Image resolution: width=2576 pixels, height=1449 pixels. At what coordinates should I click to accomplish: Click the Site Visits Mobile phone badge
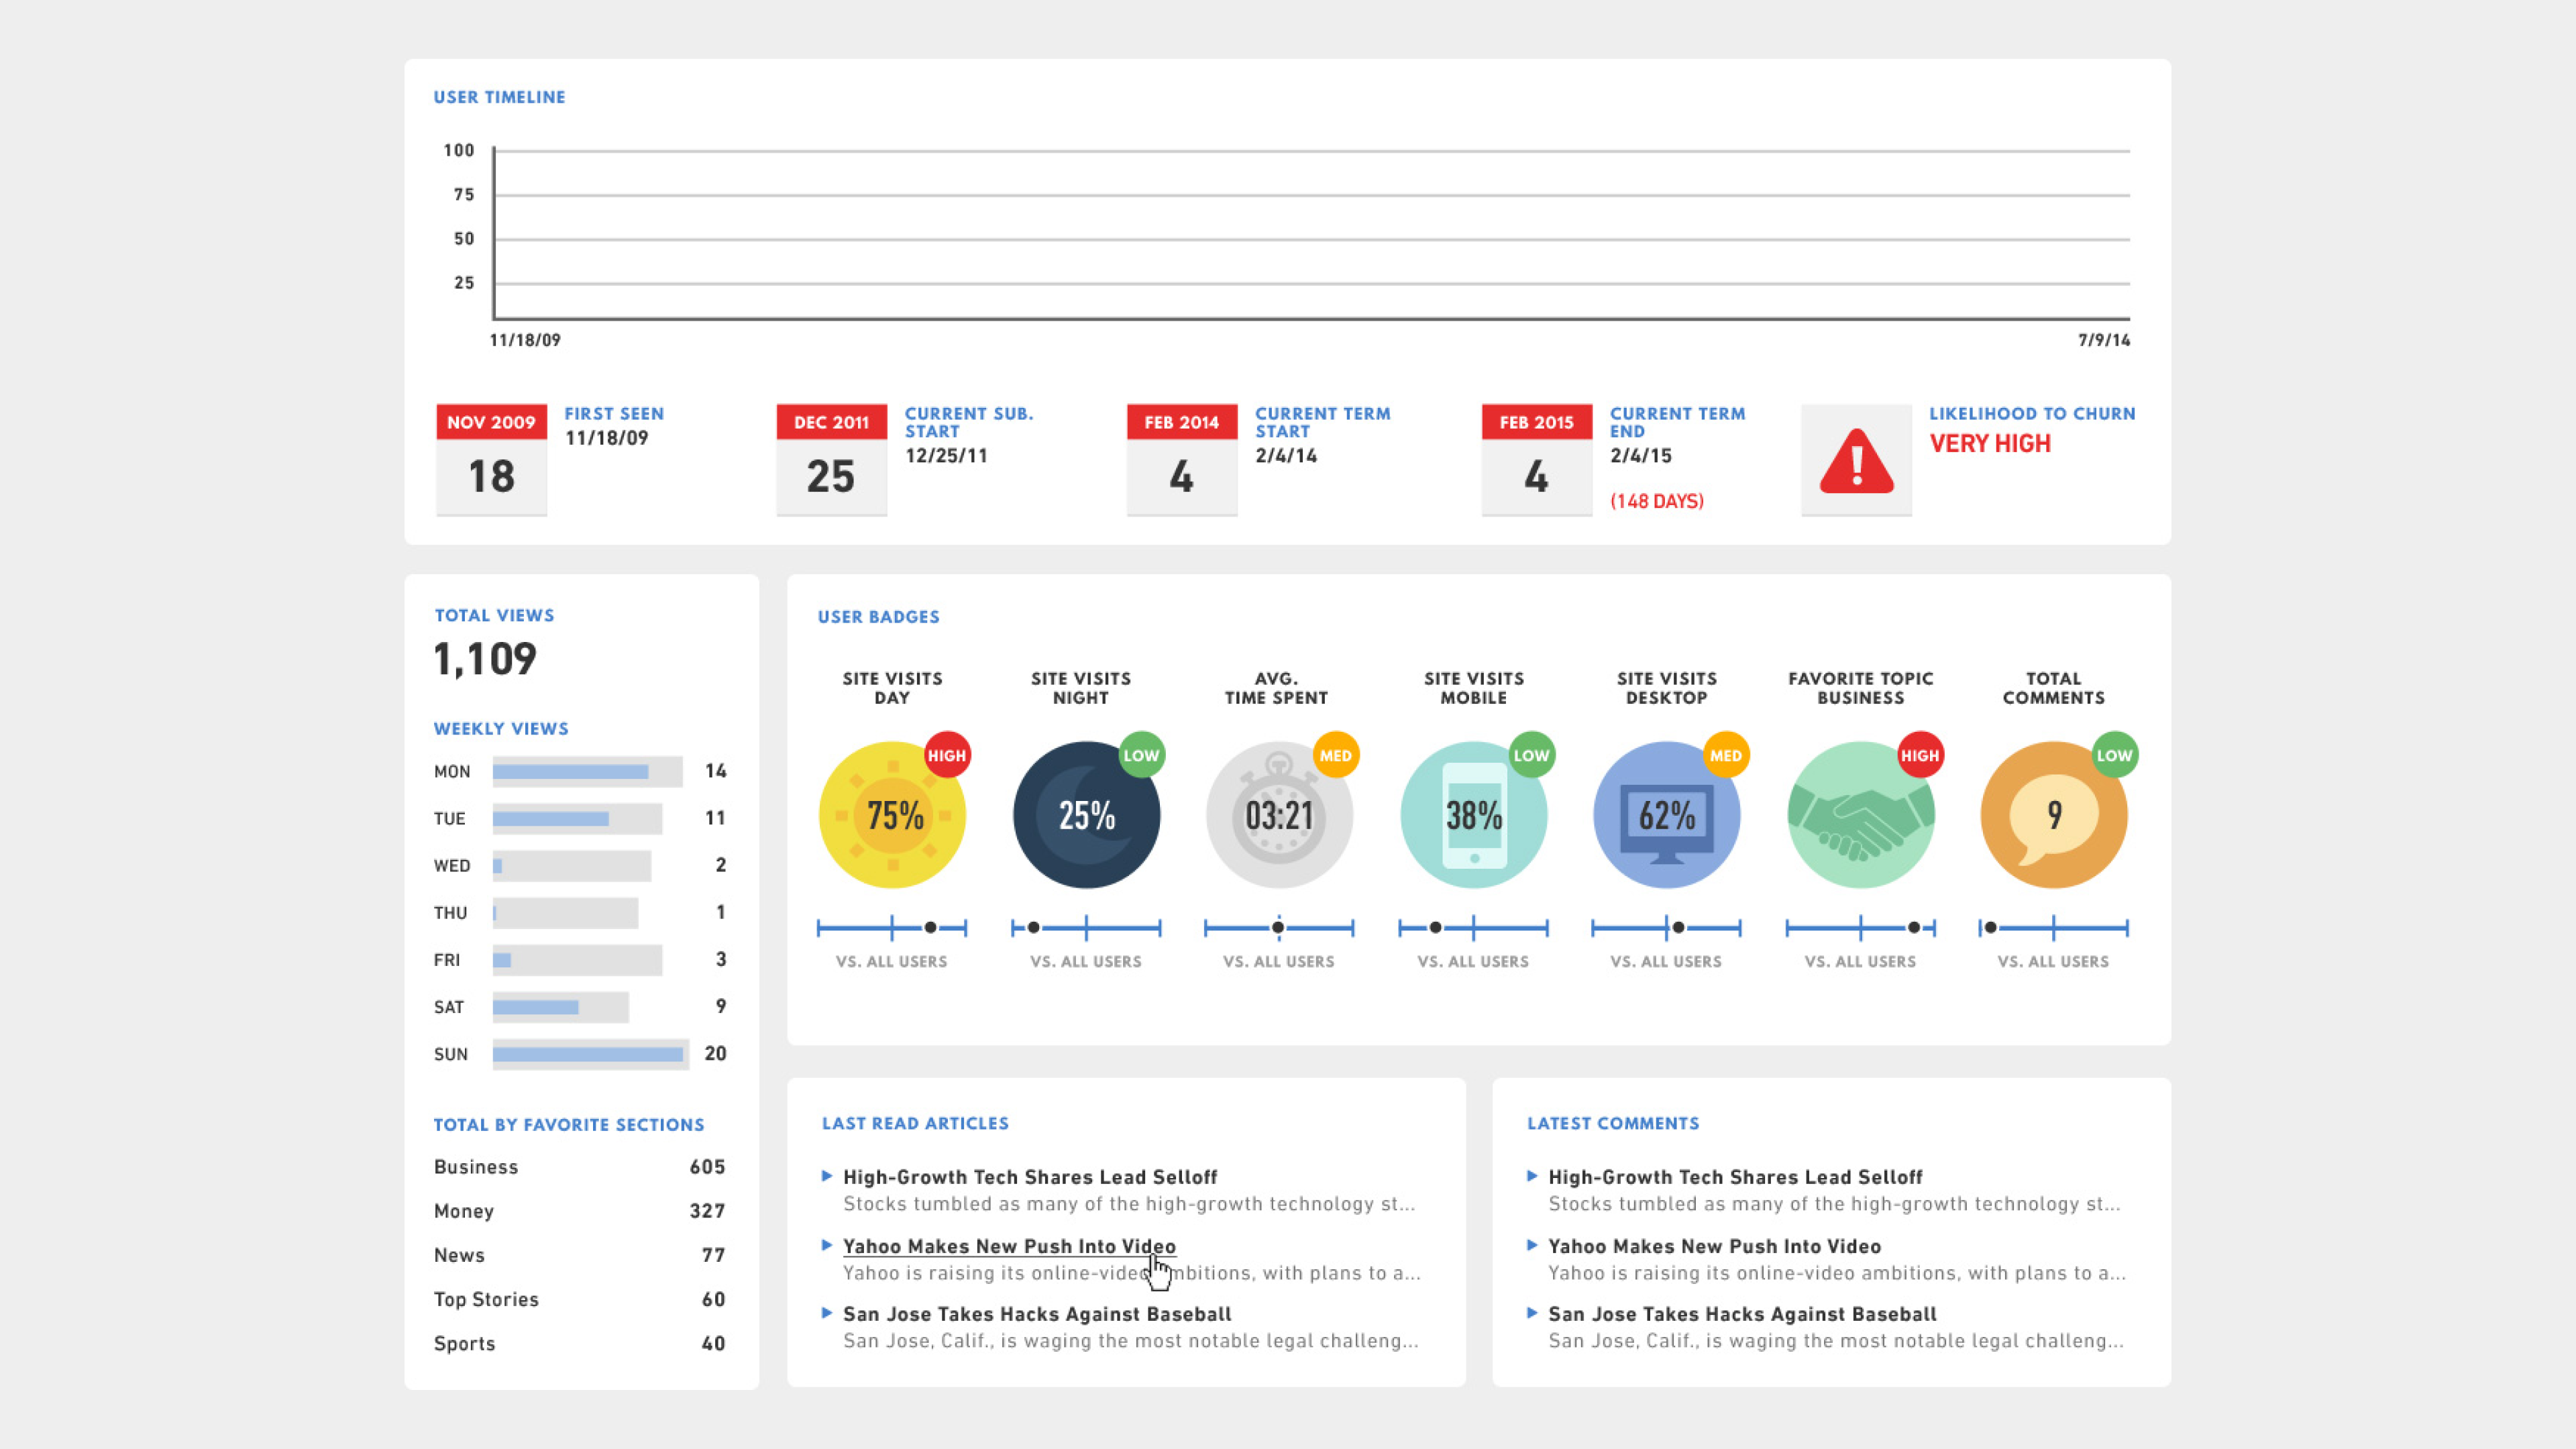coord(1473,816)
